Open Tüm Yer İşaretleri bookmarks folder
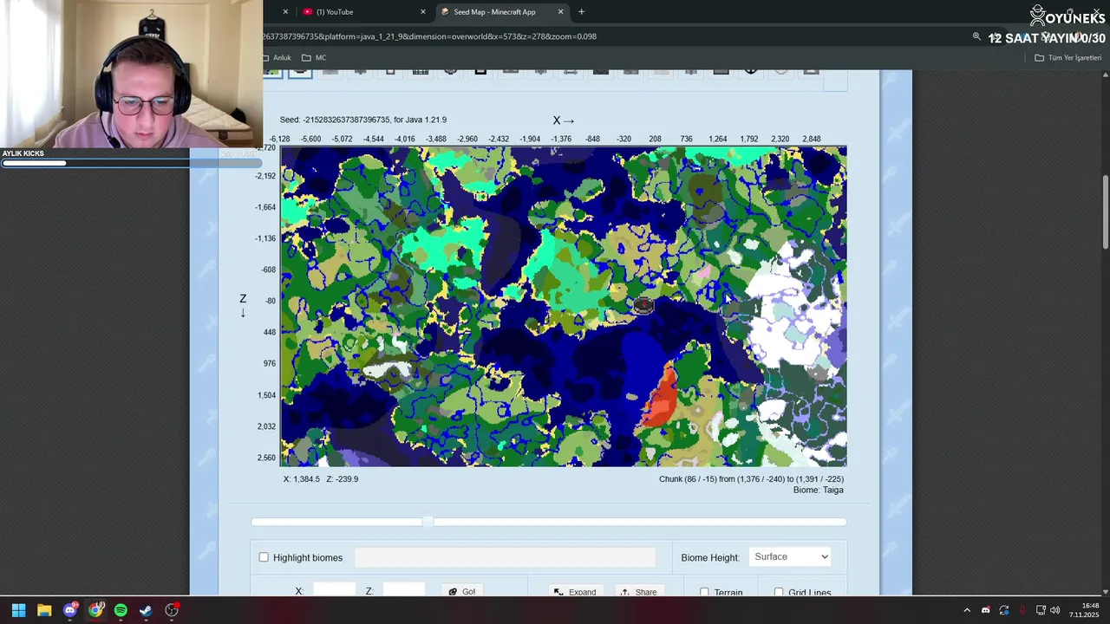This screenshot has height=624, width=1110. click(x=1068, y=58)
